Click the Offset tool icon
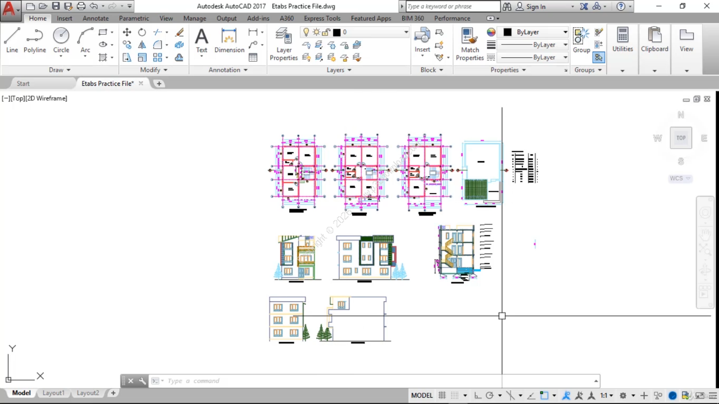 179,57
